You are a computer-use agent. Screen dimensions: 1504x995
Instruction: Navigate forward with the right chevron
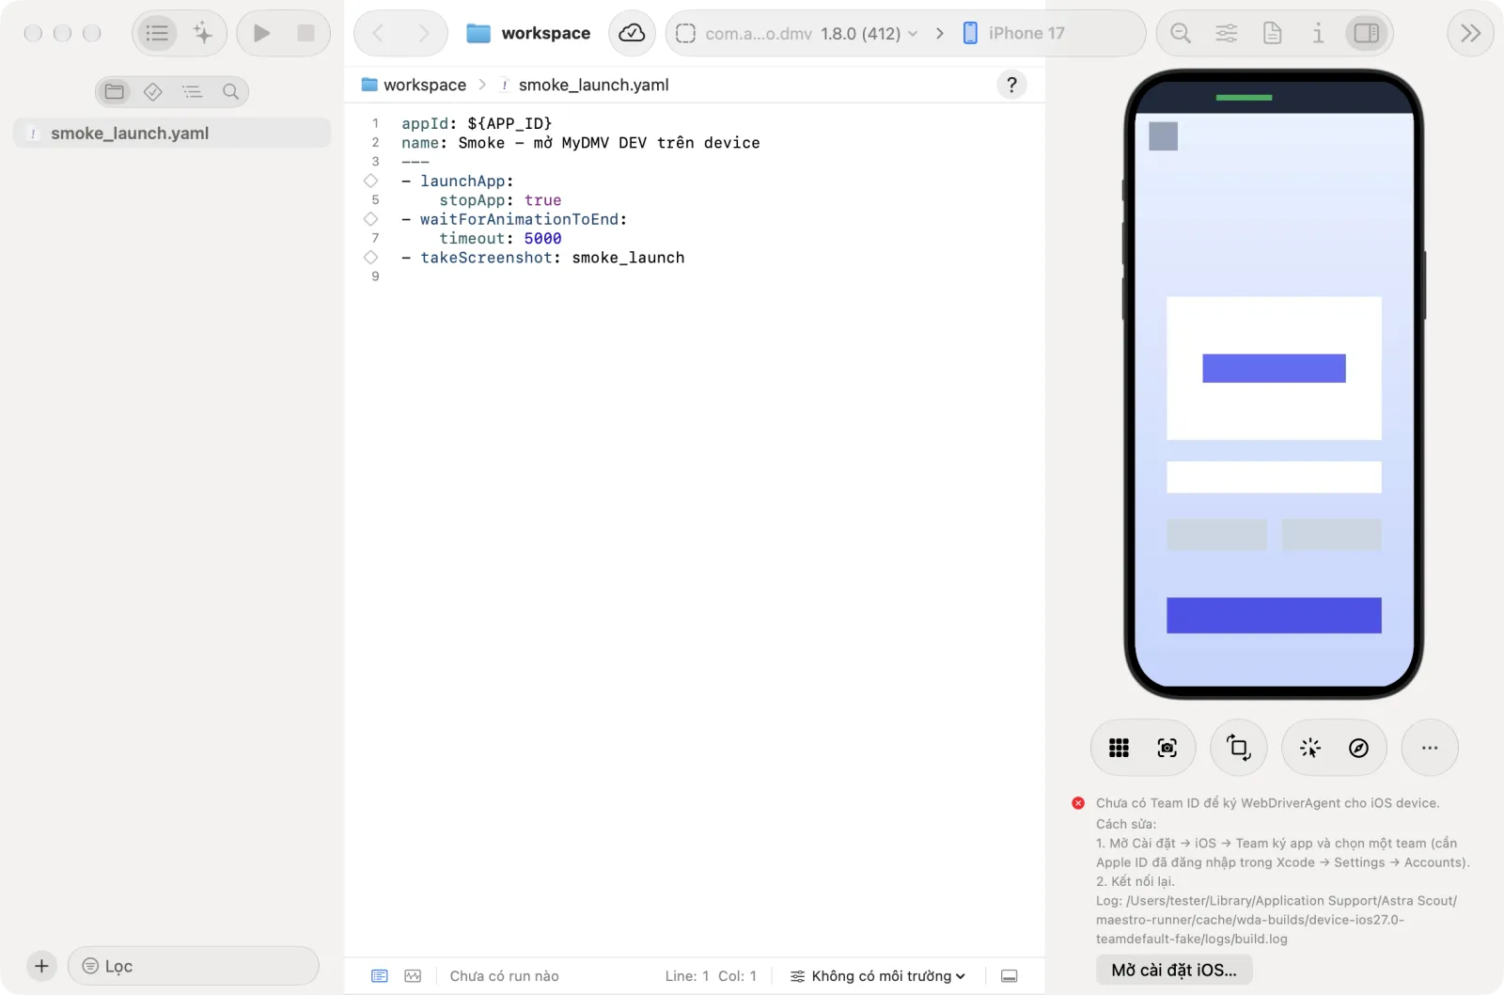click(x=424, y=34)
